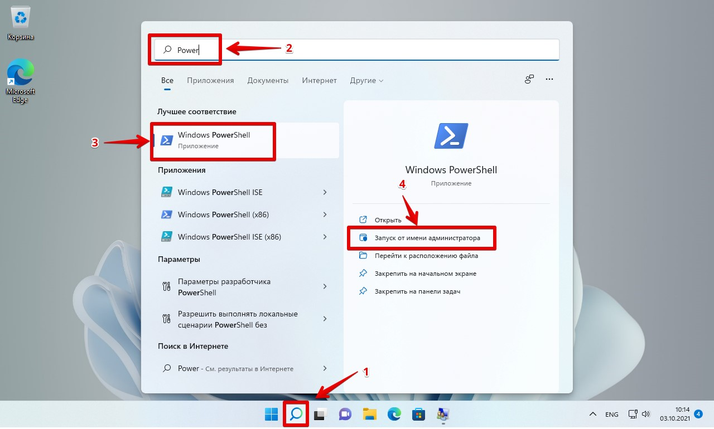Open the clock showing 10:14
This screenshot has height=429, width=714.
pyautogui.click(x=674, y=414)
